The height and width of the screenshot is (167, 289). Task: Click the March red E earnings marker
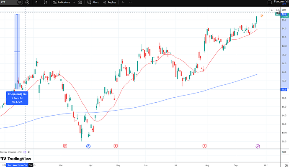coord(65,146)
